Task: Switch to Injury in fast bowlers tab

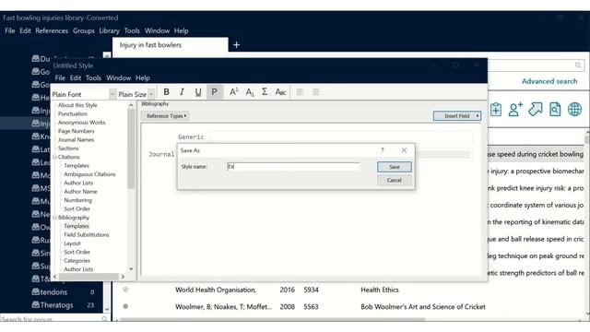Action: point(170,45)
